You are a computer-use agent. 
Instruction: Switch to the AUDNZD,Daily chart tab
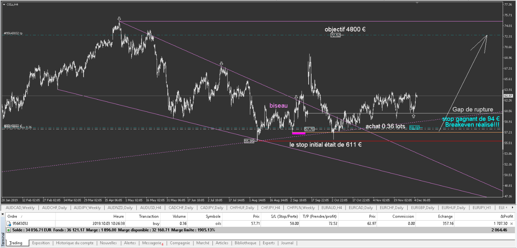point(120,208)
